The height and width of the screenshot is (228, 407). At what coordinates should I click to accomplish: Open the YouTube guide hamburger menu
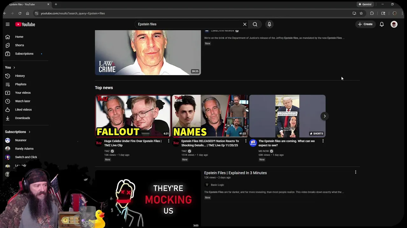click(x=8, y=24)
